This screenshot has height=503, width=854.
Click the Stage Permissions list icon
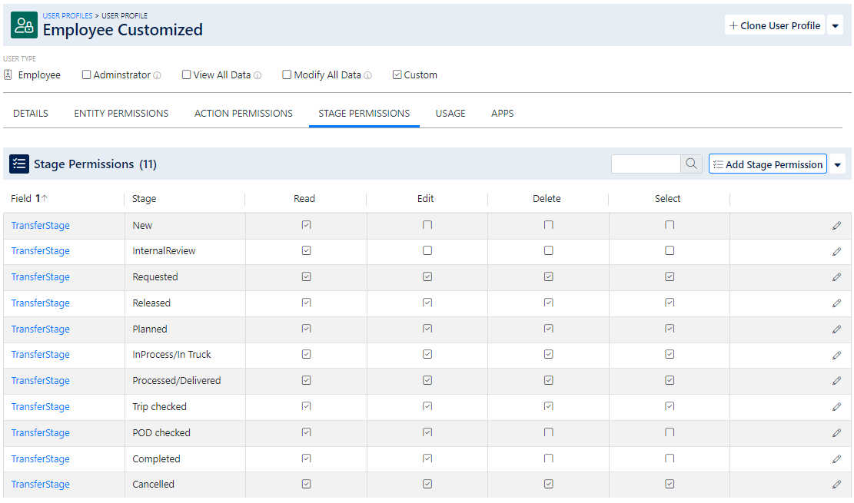(x=19, y=164)
